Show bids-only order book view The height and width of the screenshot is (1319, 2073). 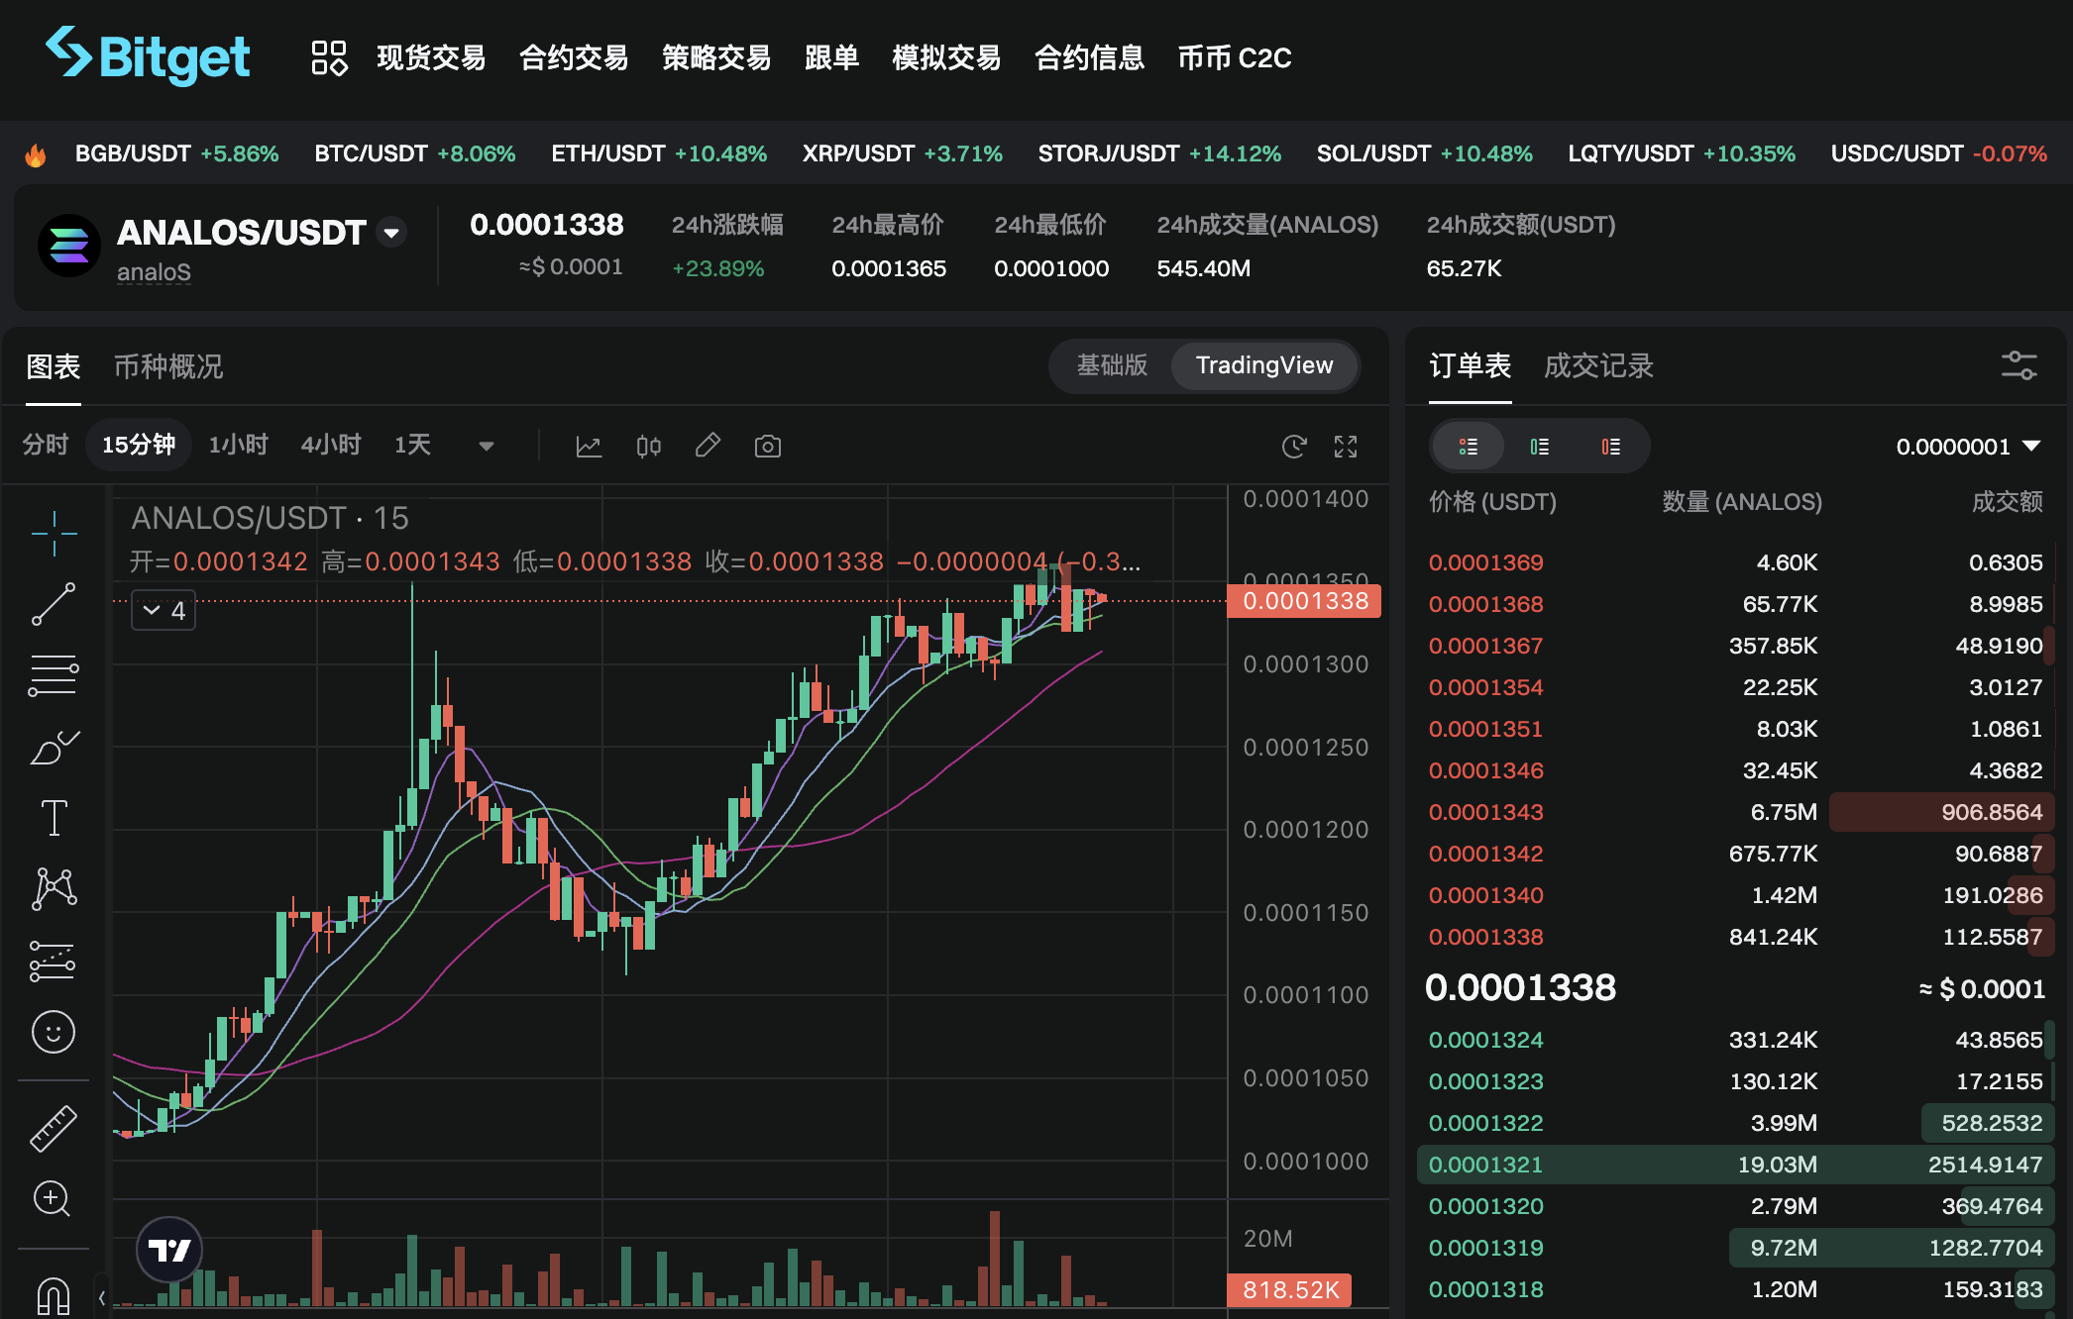[x=1540, y=447]
